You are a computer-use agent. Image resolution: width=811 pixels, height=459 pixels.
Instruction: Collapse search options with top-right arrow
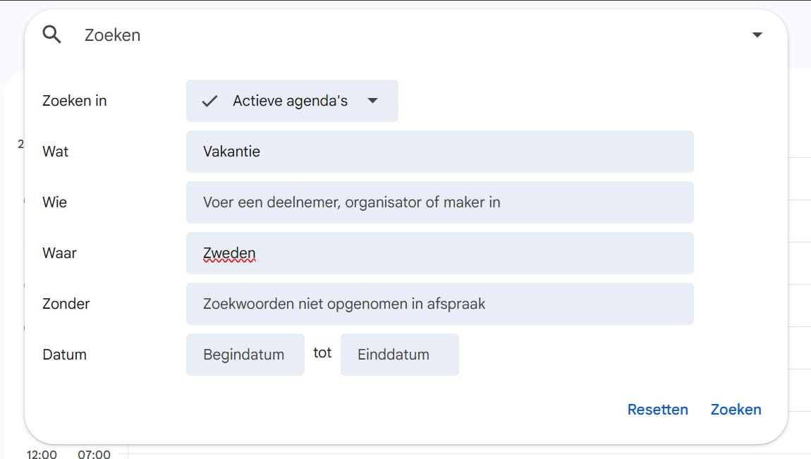click(x=757, y=35)
